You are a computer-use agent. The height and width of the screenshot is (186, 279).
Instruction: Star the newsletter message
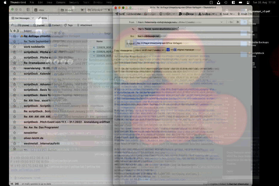click(15, 133)
